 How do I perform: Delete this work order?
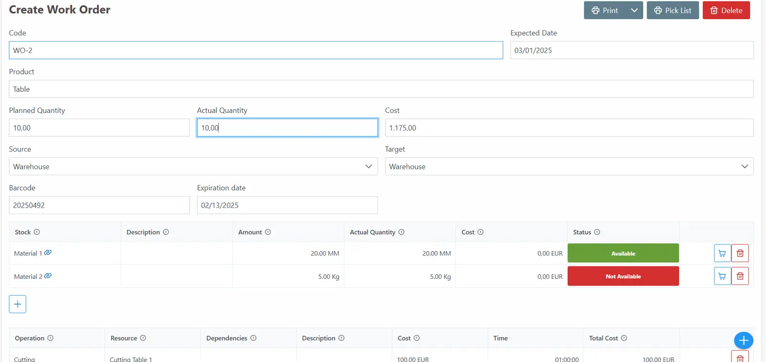[726, 11]
